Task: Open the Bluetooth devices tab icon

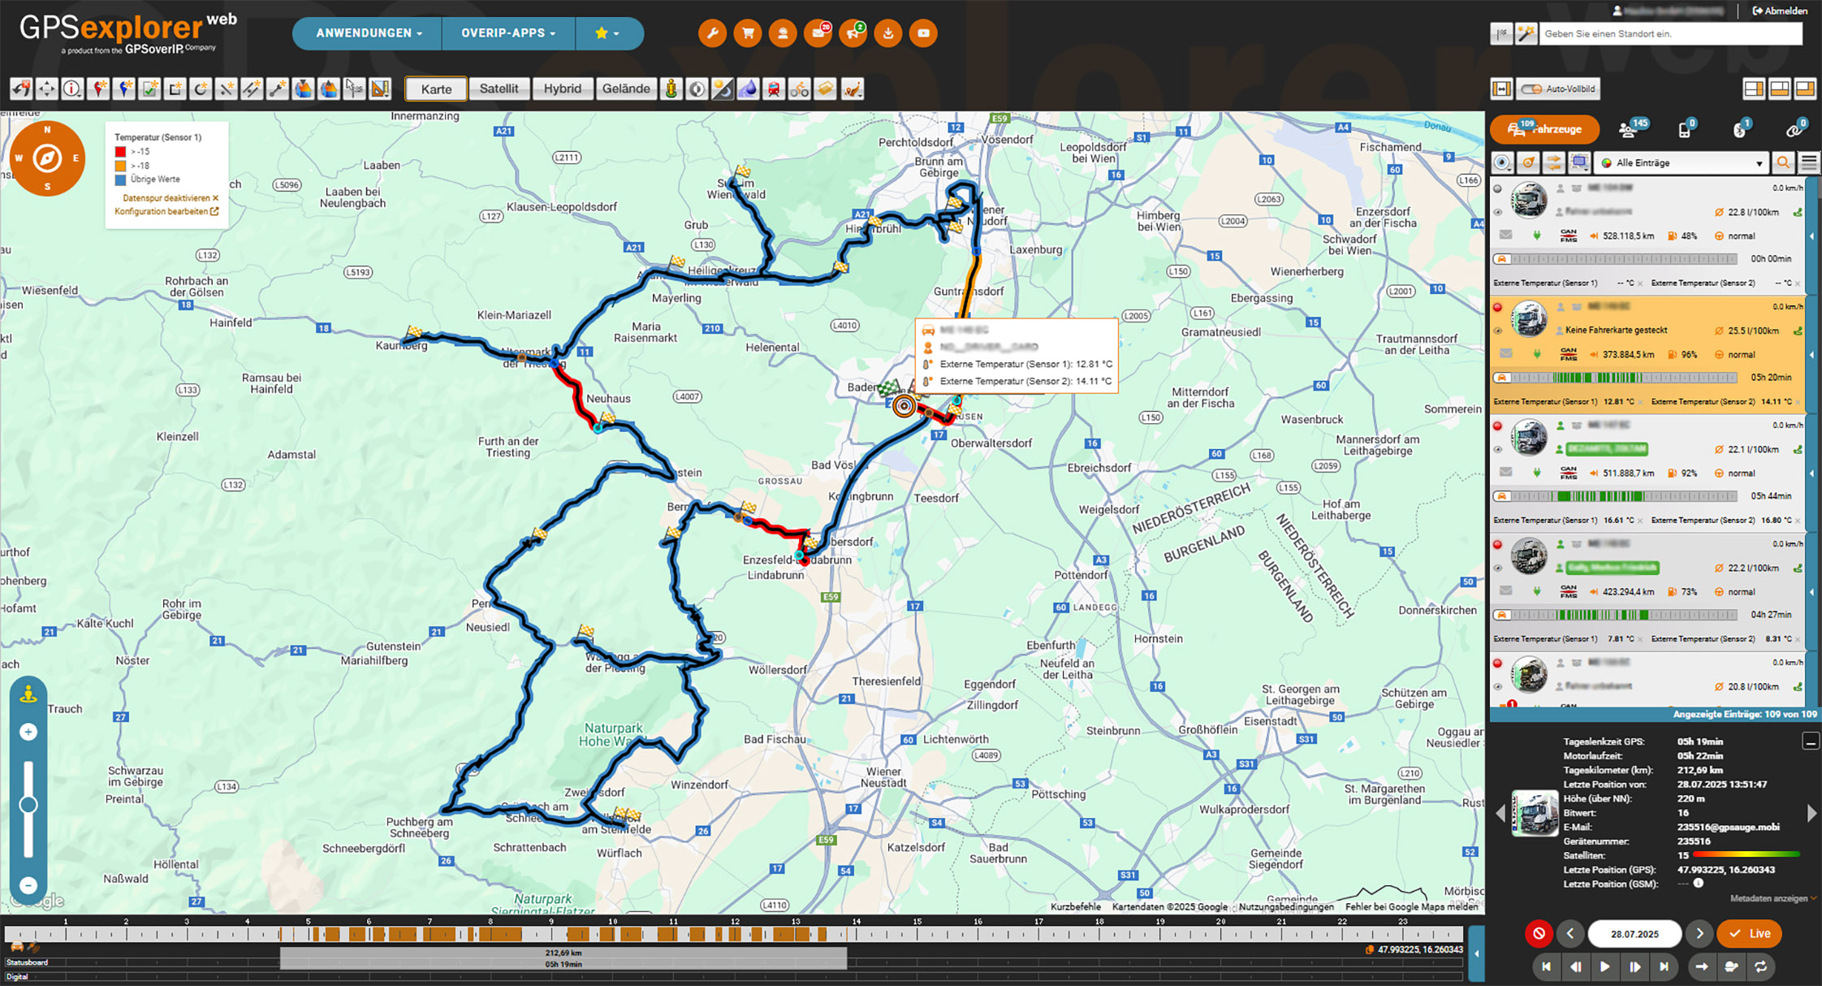Action: pos(1739,130)
